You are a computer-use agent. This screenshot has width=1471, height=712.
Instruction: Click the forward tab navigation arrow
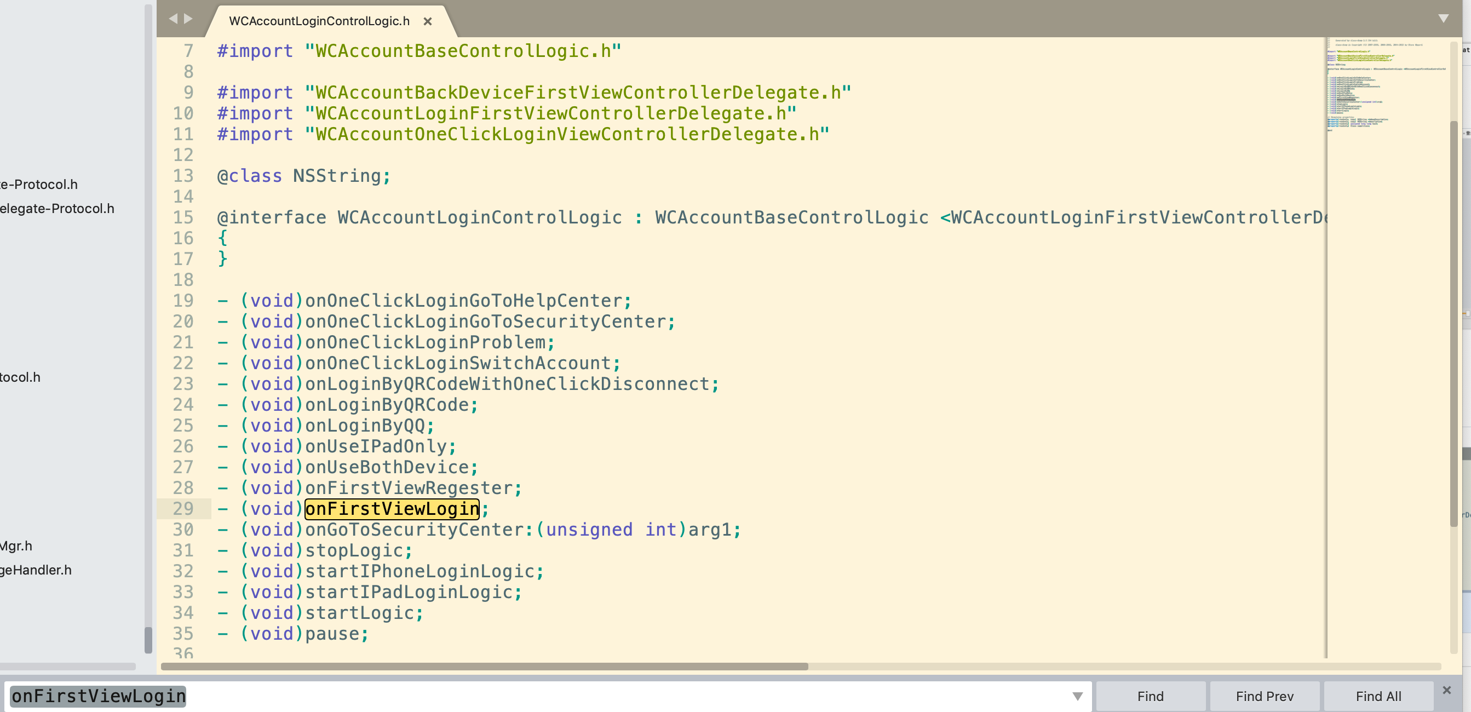point(188,19)
